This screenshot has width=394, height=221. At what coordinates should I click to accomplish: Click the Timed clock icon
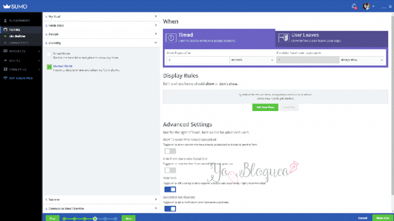click(170, 38)
